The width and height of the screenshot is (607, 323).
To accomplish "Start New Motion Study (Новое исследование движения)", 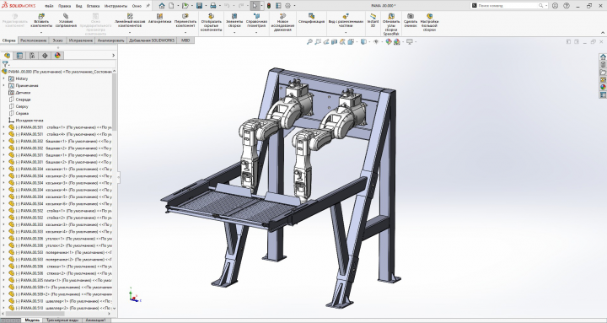I will 282,23.
